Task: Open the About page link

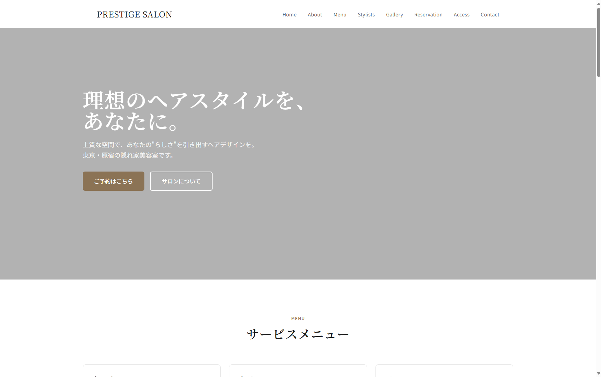Action: pyautogui.click(x=315, y=15)
